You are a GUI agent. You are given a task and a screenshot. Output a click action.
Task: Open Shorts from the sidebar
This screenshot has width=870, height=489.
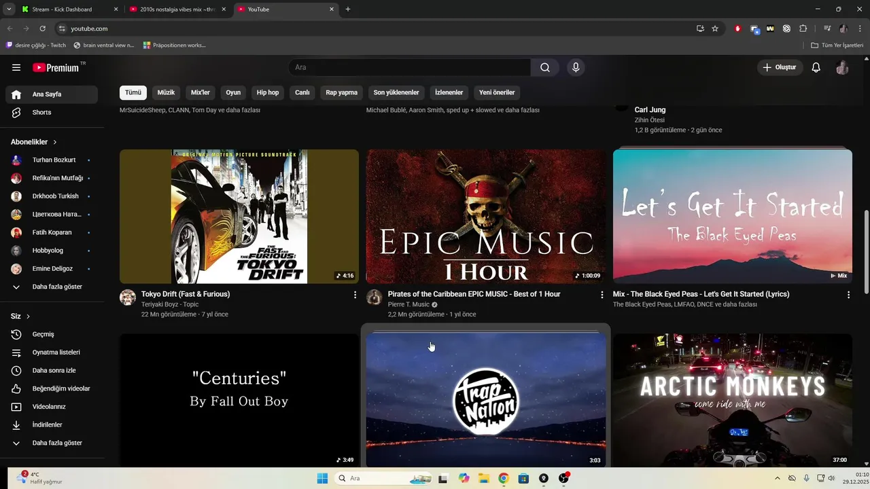[x=52, y=112]
